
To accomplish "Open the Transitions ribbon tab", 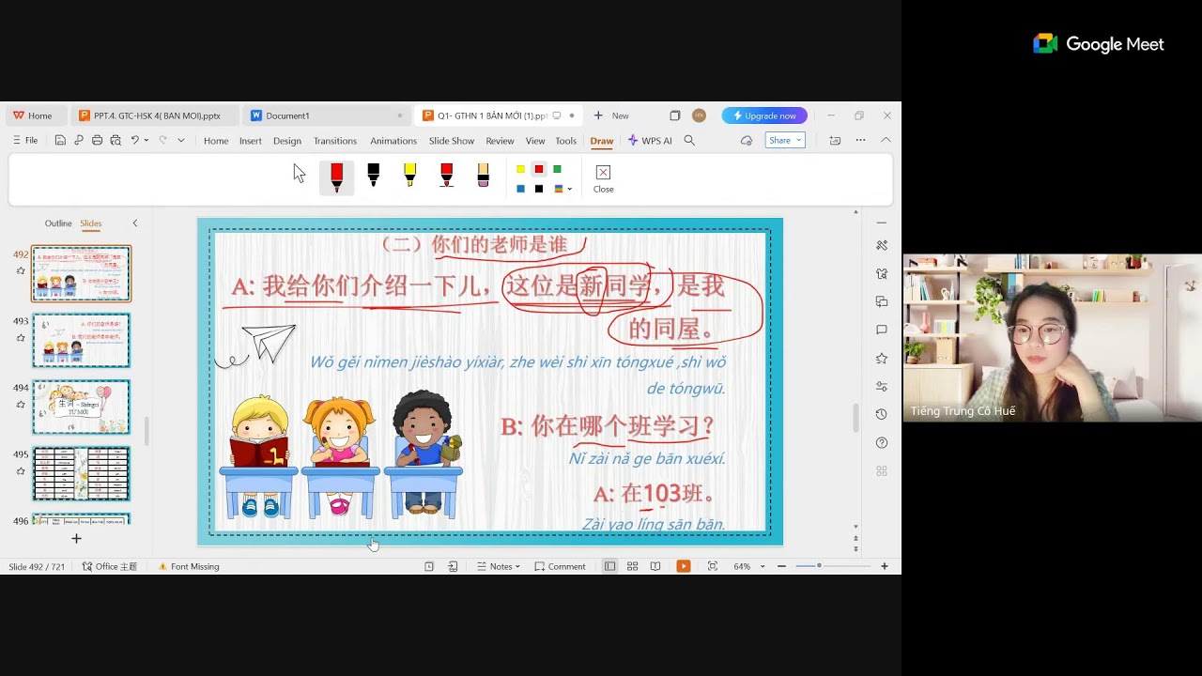I will point(335,141).
